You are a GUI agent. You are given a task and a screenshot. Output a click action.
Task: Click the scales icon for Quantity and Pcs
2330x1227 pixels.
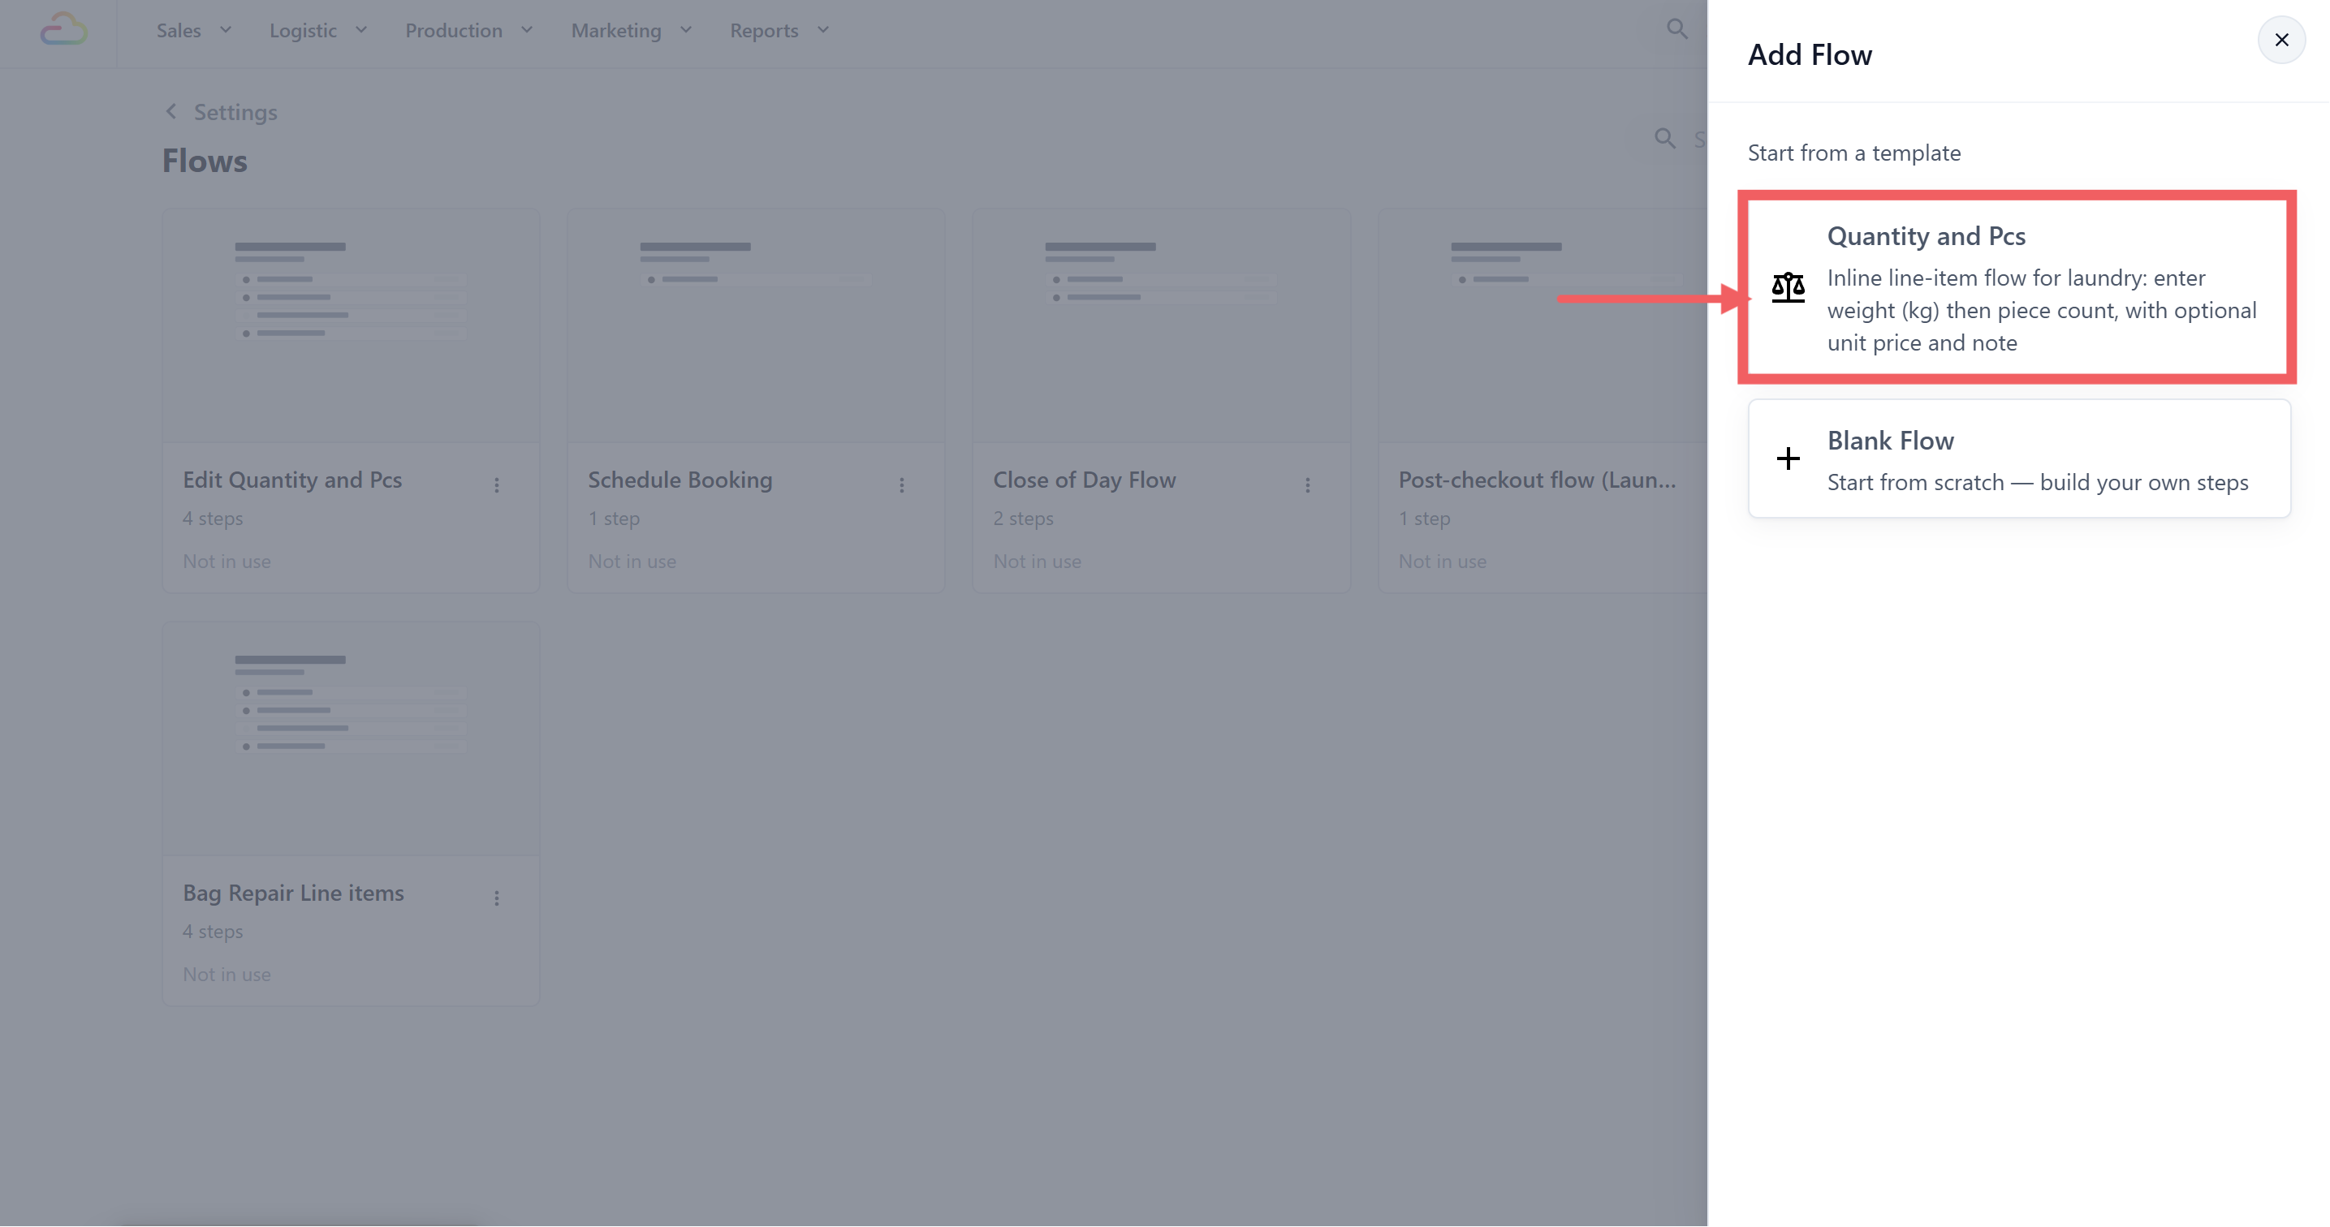coord(1788,287)
